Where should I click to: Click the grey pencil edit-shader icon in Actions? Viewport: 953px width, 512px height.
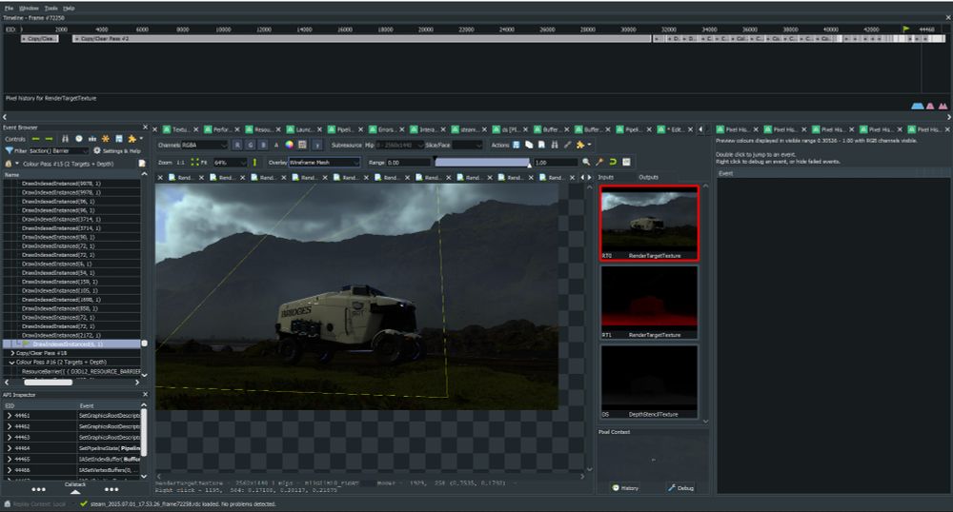tap(568, 145)
